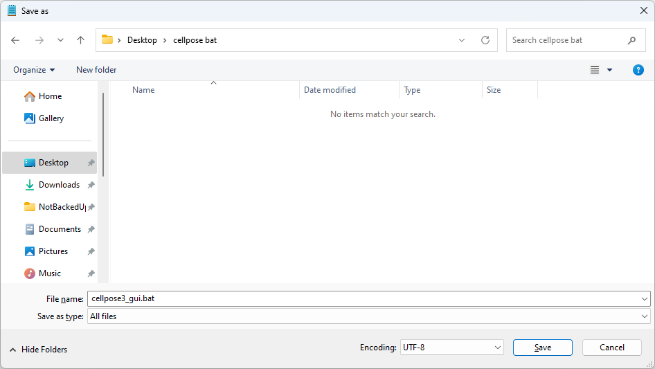Click the search magnifier icon

pos(631,40)
